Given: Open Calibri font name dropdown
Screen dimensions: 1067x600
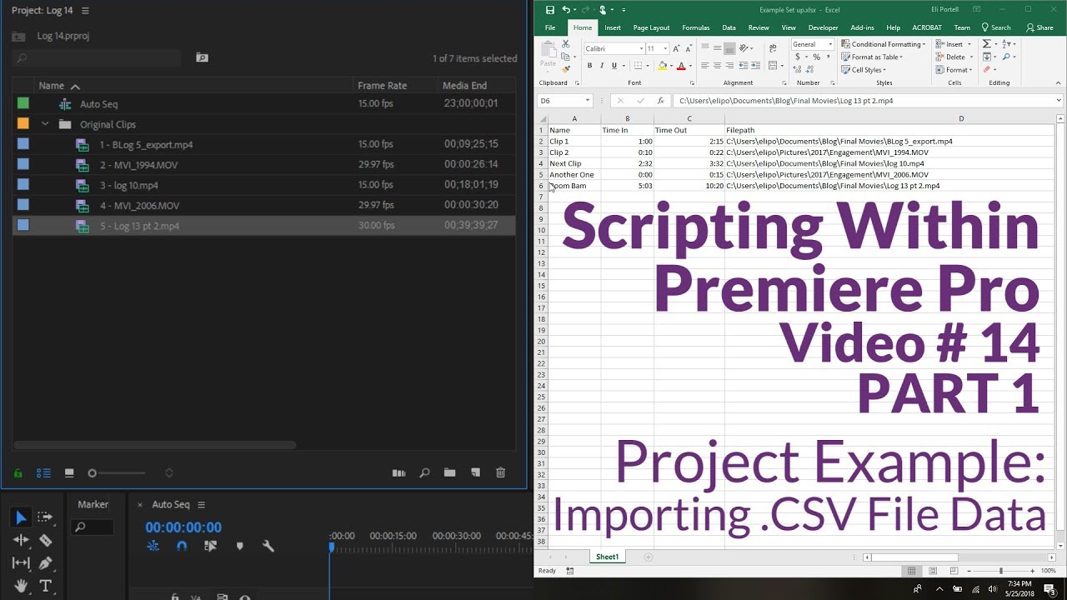Looking at the screenshot, I should tap(641, 48).
